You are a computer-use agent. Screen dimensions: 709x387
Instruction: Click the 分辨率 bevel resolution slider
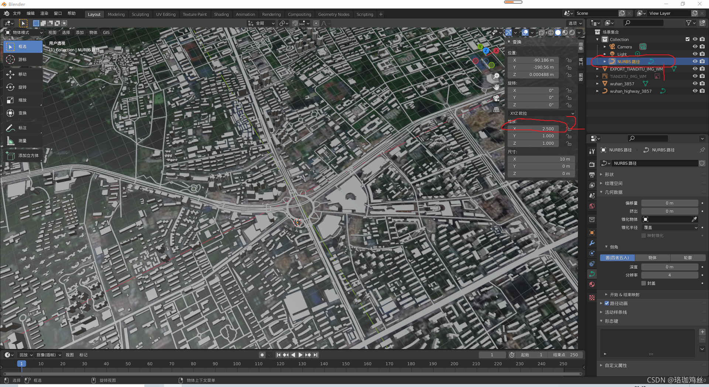pos(670,275)
